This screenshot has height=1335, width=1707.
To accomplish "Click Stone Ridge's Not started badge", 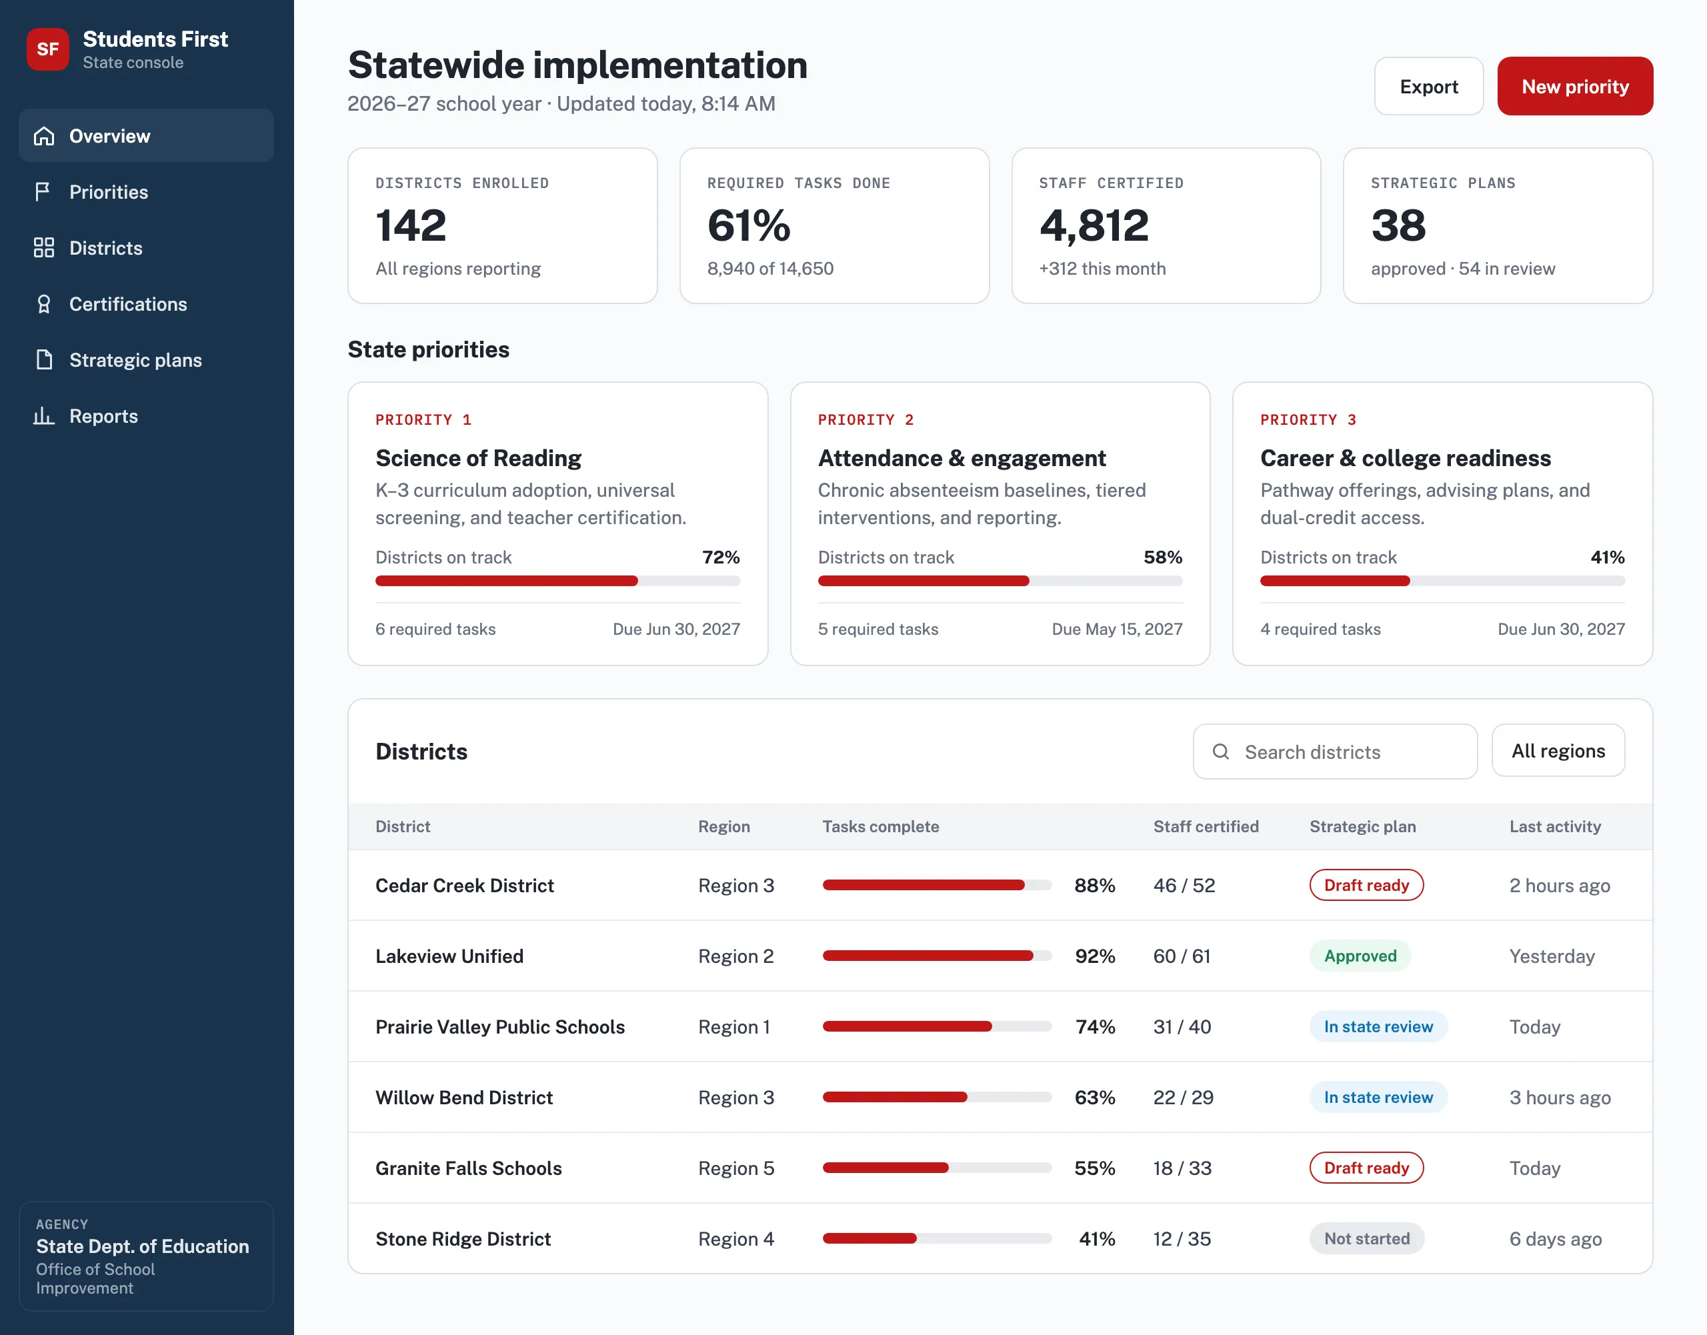I will (x=1367, y=1239).
